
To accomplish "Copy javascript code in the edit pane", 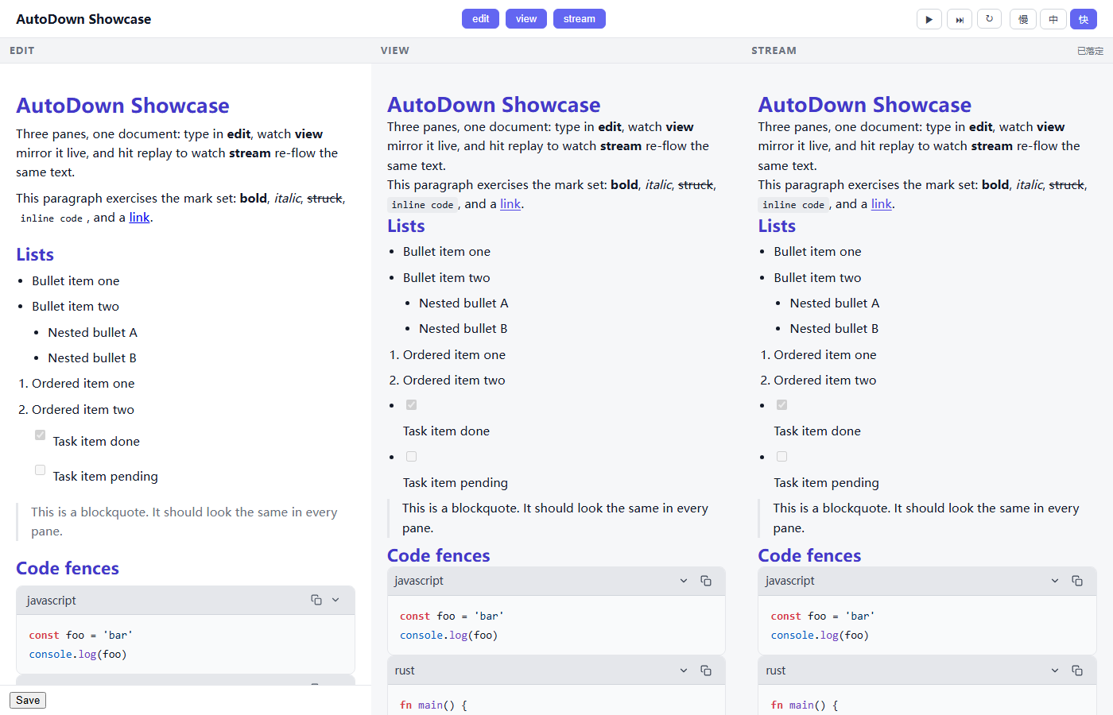I will point(316,600).
